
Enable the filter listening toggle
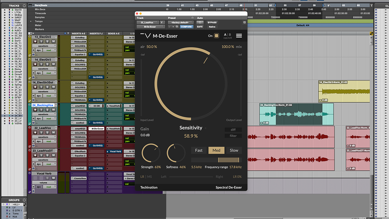(233, 136)
